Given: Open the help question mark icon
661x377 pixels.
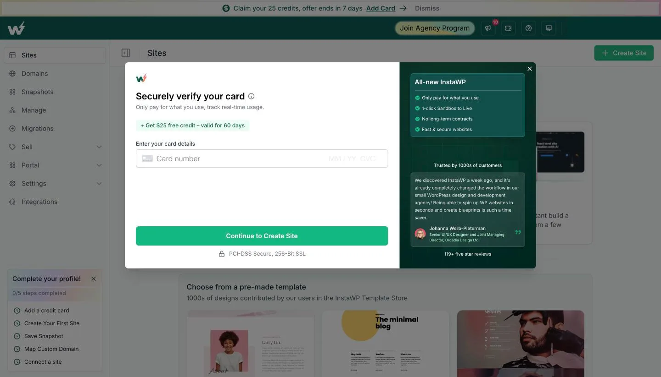Looking at the screenshot, I should click(x=528, y=28).
